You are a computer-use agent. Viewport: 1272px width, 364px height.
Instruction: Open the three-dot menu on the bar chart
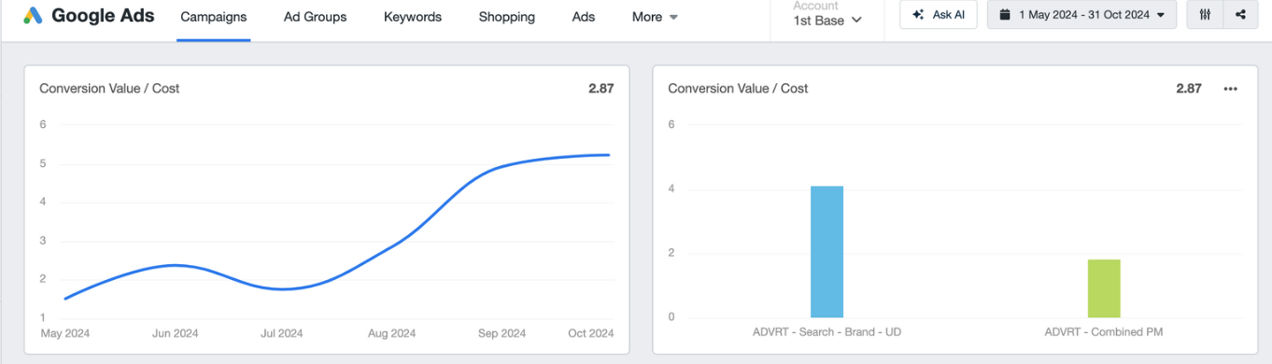tap(1230, 89)
